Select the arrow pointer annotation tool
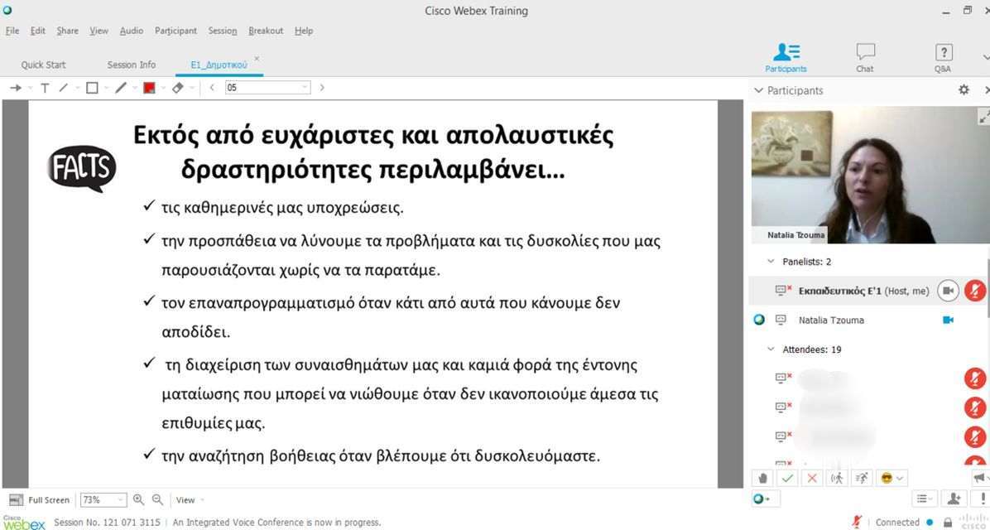990x530 pixels. pyautogui.click(x=16, y=88)
